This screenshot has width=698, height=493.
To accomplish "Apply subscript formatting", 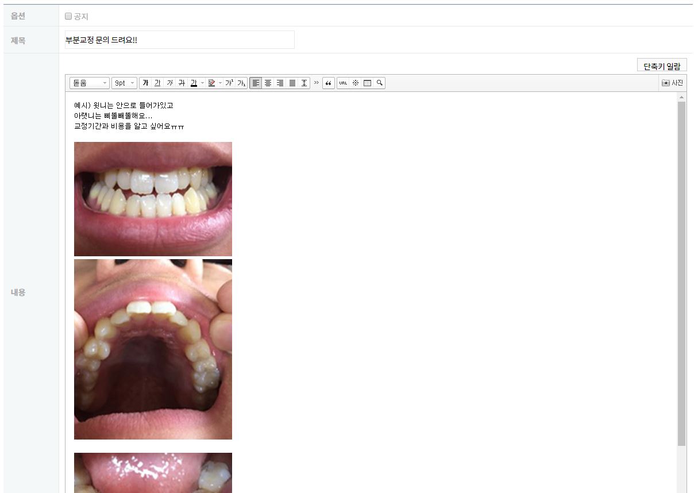I will (242, 83).
